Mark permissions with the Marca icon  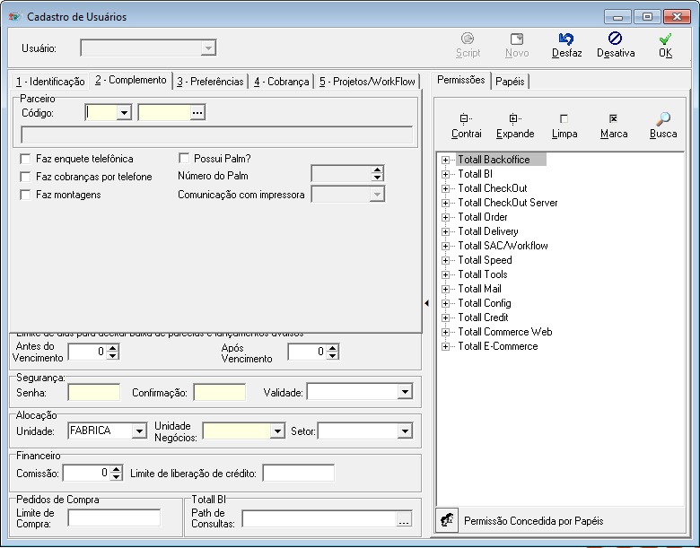[613, 118]
